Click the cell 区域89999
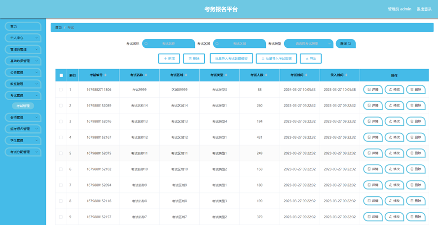Screen dimensions: 438x225 pyautogui.click(x=180, y=90)
